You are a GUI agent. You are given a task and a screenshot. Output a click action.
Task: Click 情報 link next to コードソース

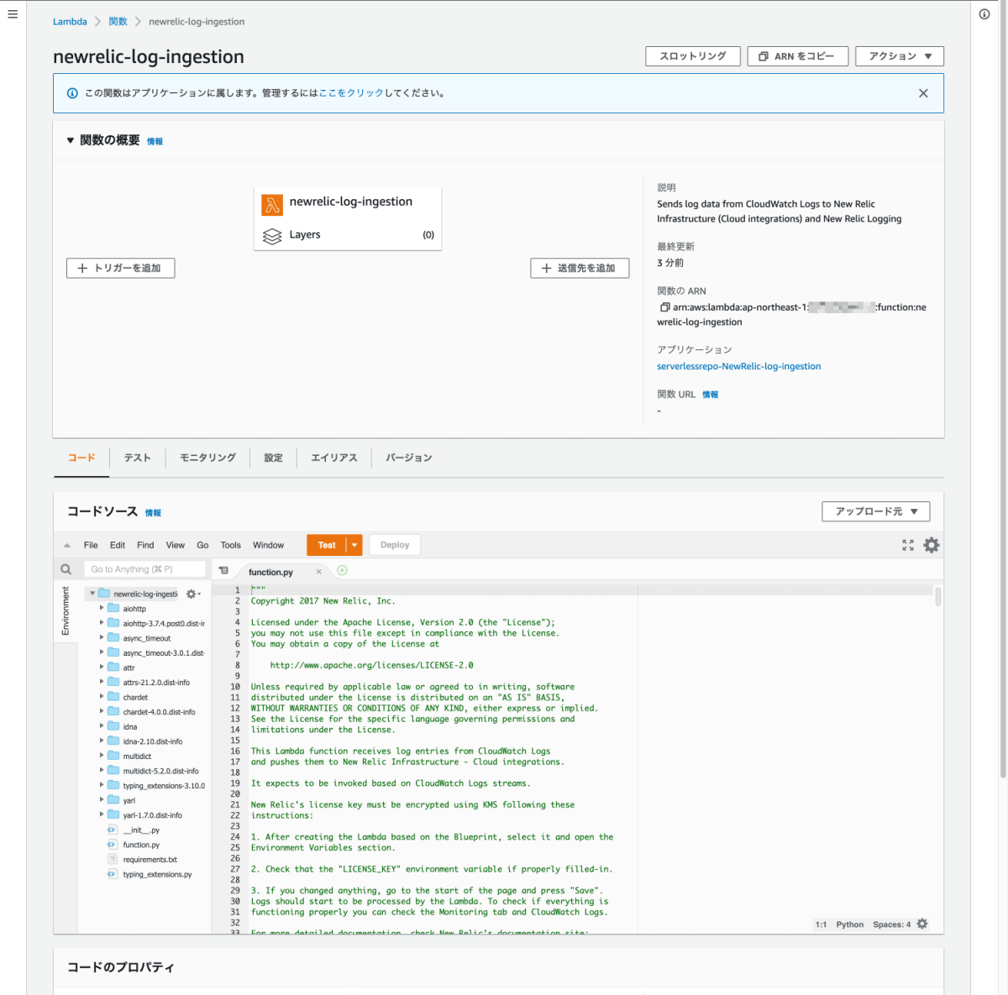153,513
